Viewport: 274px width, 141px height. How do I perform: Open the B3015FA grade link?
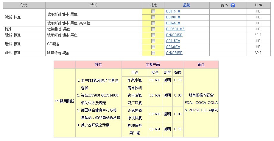pyautogui.click(x=173, y=11)
